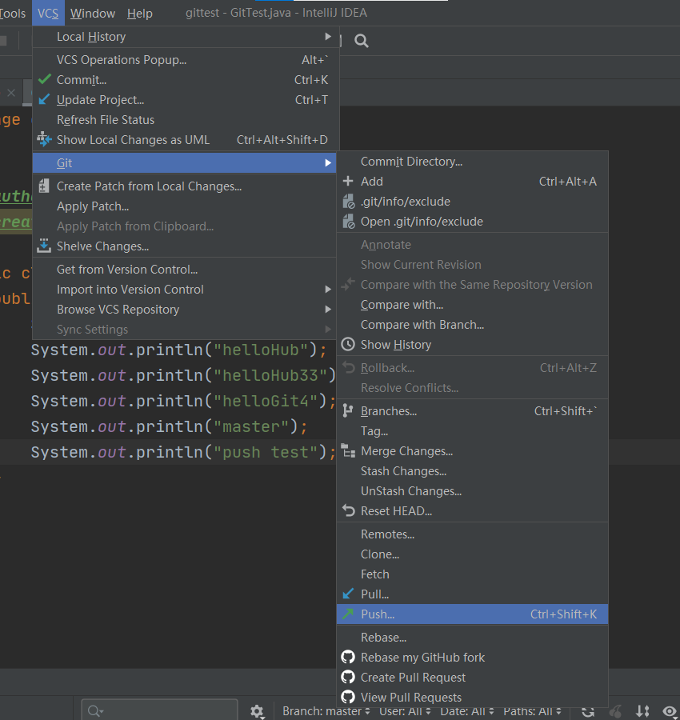Click the green arrow icon beside Push
Image resolution: width=680 pixels, height=720 pixels.
coord(348,614)
